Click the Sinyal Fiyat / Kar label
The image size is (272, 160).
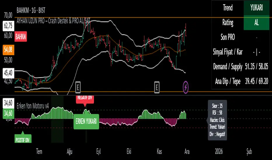228,52
